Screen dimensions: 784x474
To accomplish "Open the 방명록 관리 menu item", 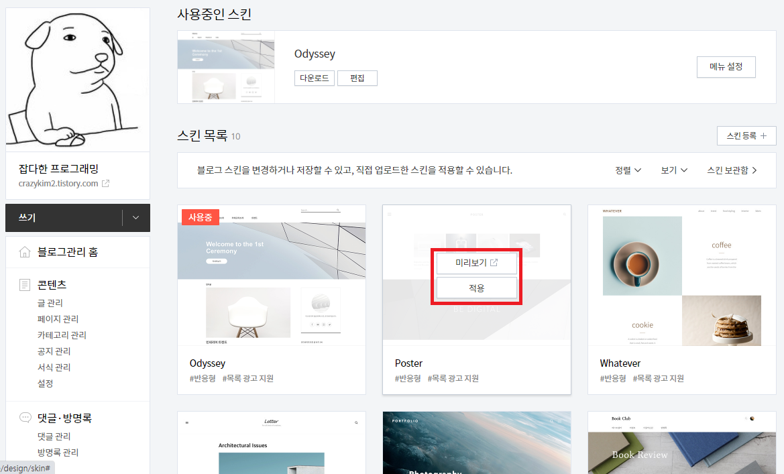I will (58, 453).
